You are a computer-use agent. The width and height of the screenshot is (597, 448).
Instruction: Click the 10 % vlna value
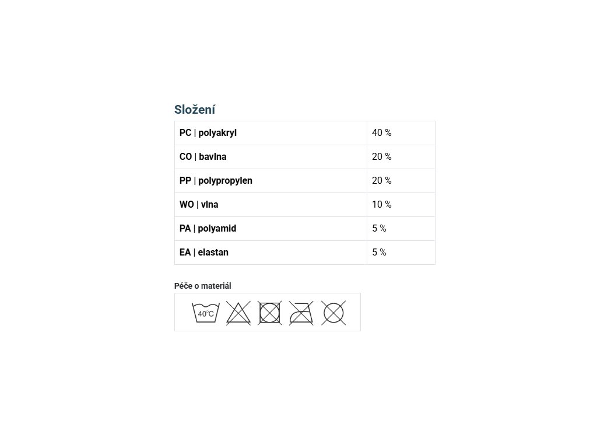(382, 205)
